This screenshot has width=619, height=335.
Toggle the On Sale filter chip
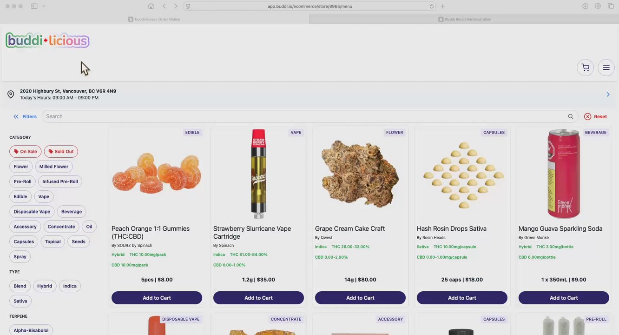point(26,151)
